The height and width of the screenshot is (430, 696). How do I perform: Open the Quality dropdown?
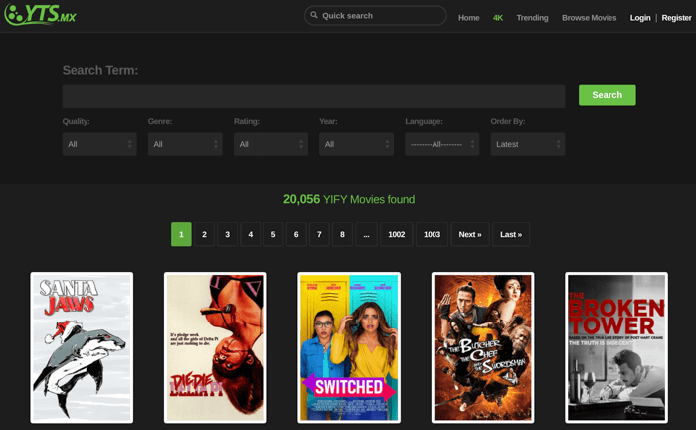99,144
